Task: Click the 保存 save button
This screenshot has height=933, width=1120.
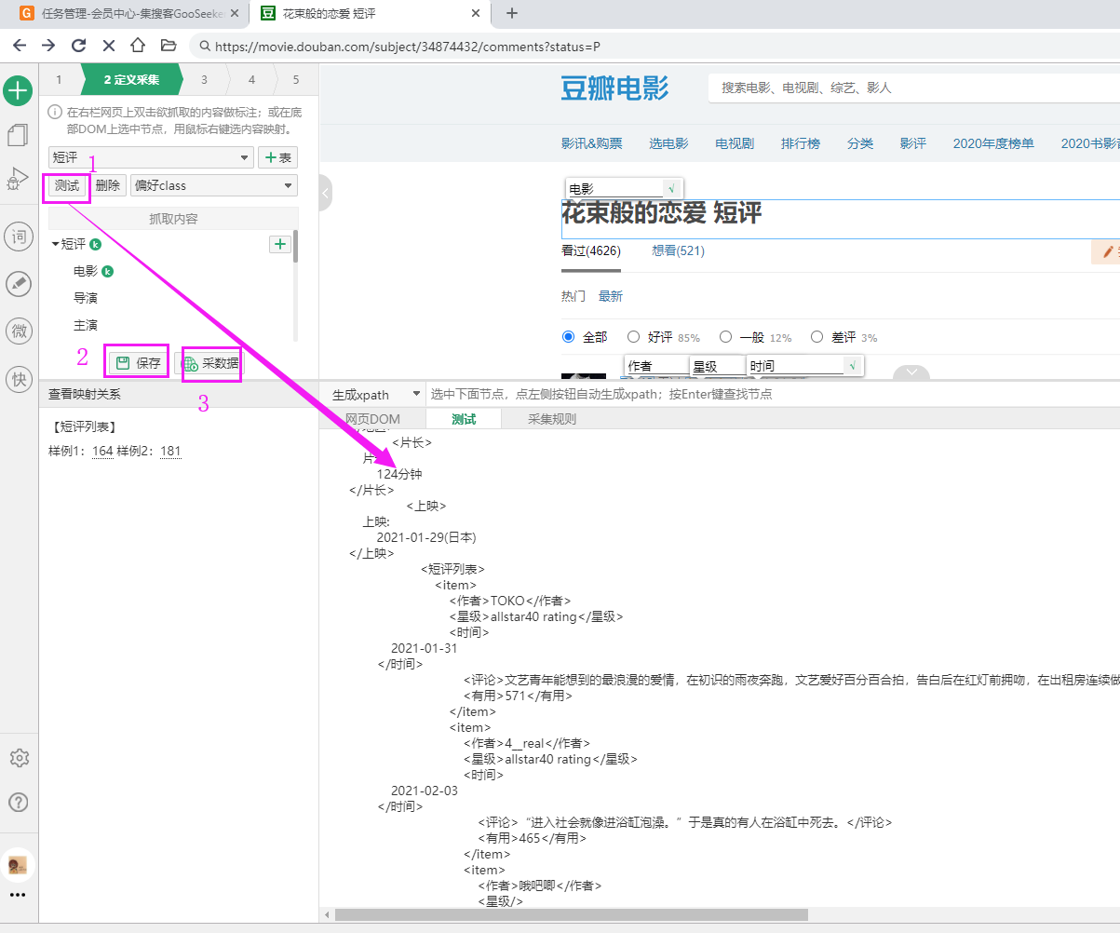Action: click(138, 363)
